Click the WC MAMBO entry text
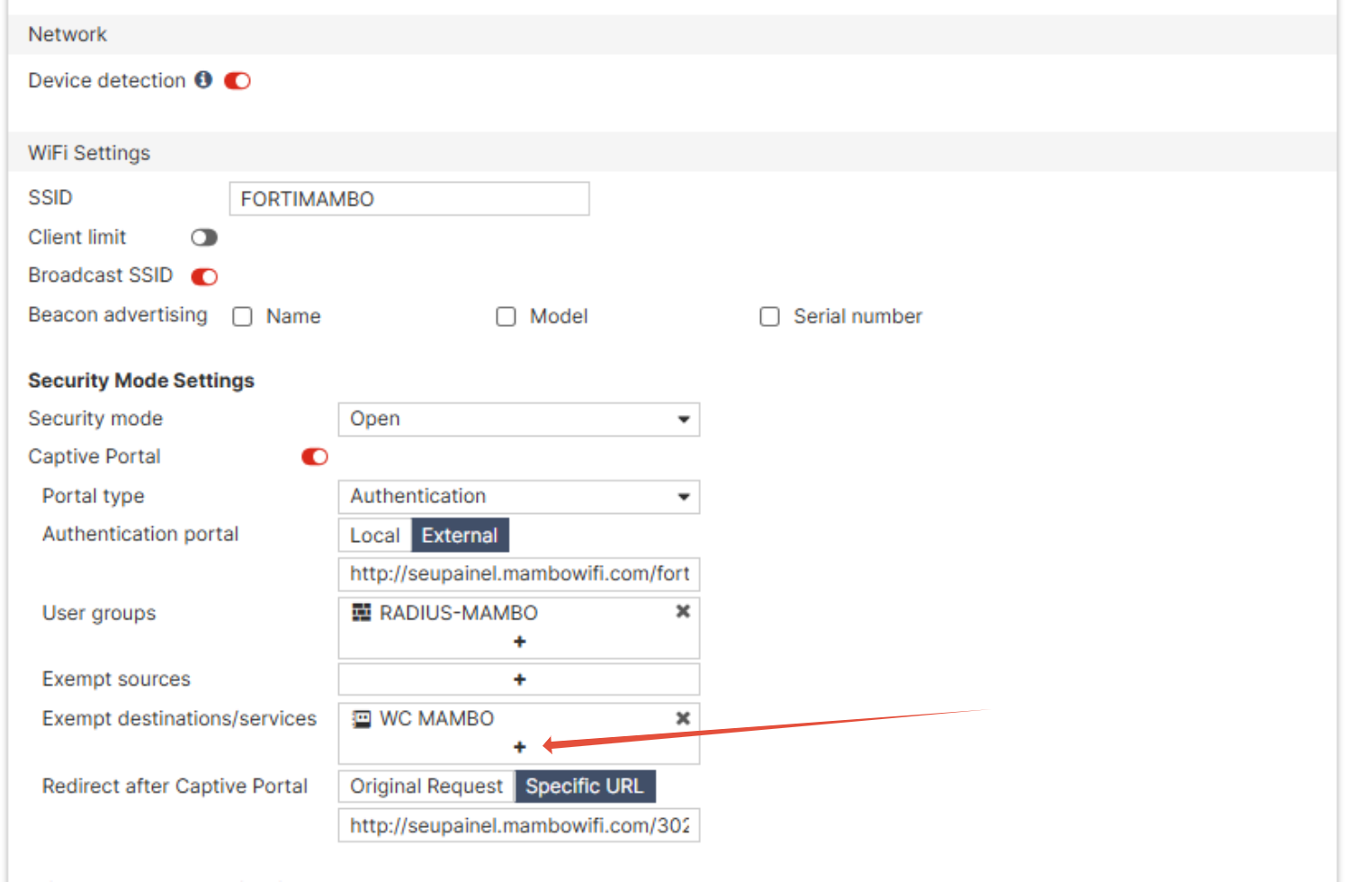The height and width of the screenshot is (882, 1345). click(x=437, y=719)
